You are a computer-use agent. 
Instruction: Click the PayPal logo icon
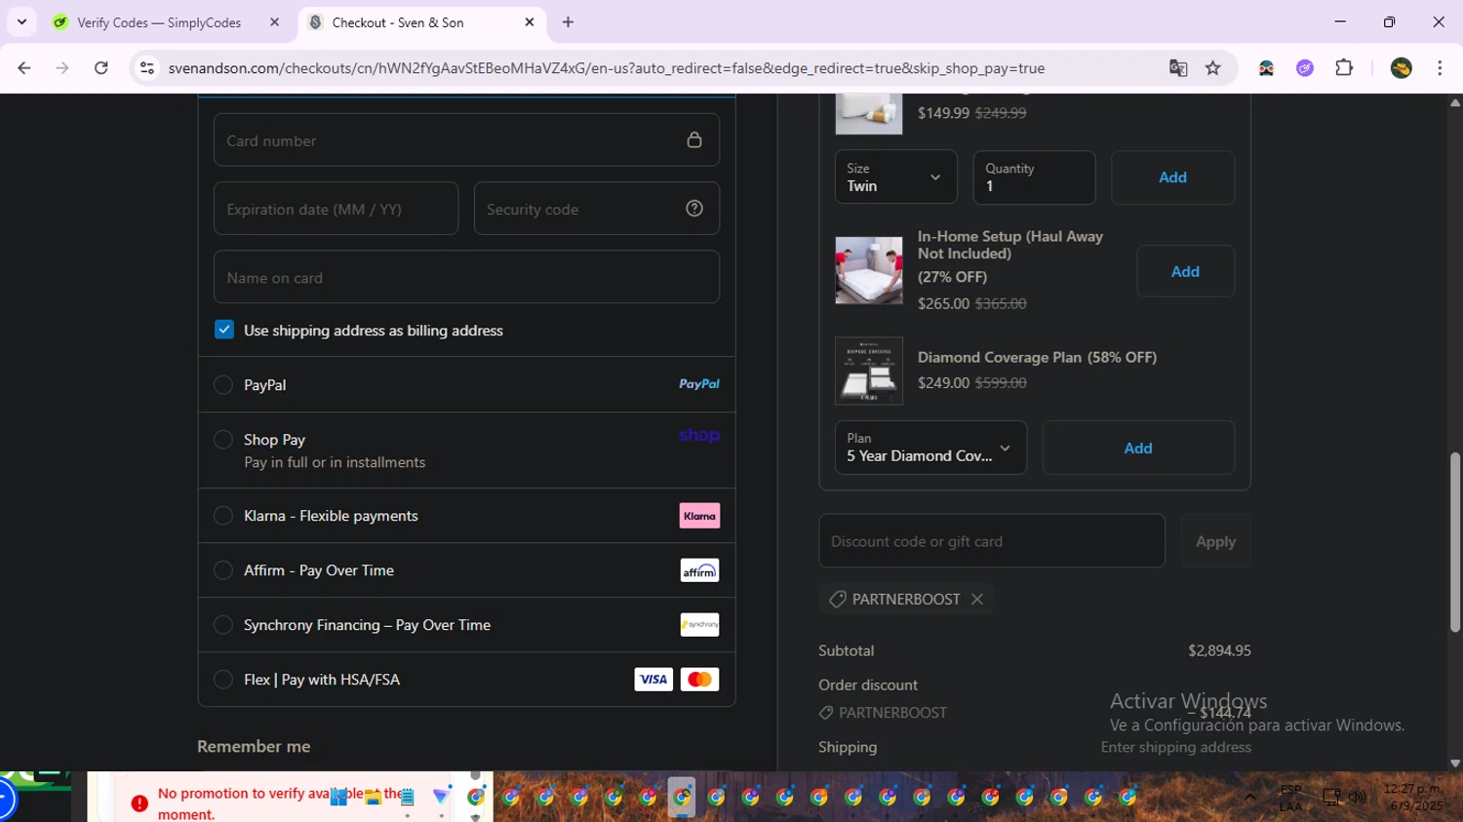[699, 384]
